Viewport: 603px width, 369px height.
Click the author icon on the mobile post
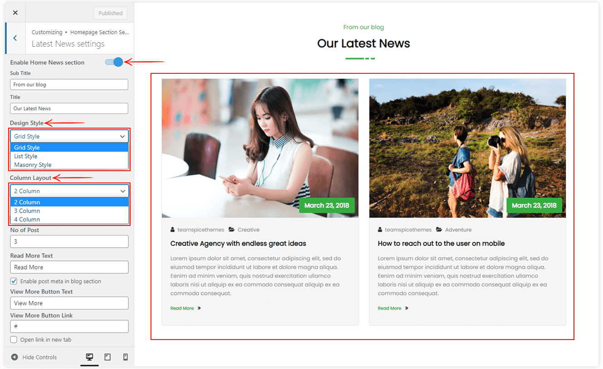pyautogui.click(x=380, y=230)
